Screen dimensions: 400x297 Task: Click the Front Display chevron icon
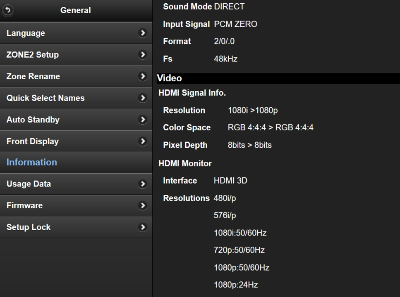[x=142, y=141]
